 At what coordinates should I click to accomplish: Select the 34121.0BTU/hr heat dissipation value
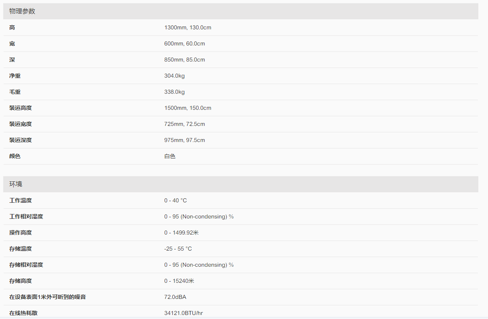[184, 313]
